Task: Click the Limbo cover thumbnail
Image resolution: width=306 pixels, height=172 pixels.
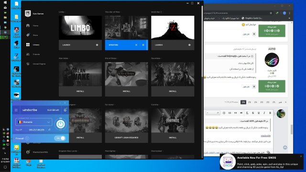Action: click(80, 28)
